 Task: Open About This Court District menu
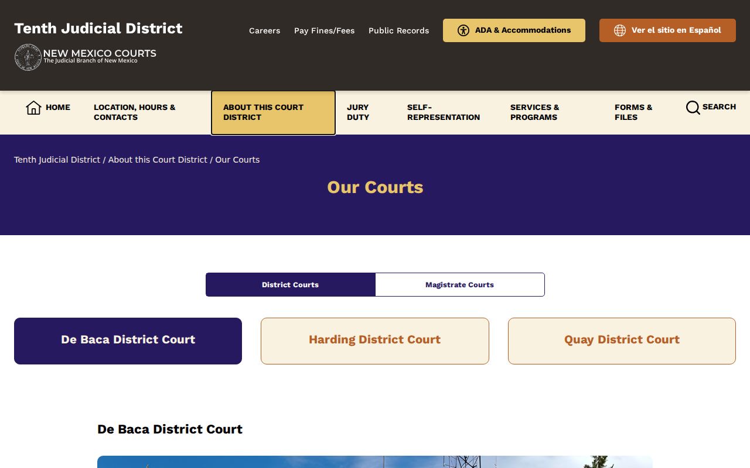click(x=273, y=112)
